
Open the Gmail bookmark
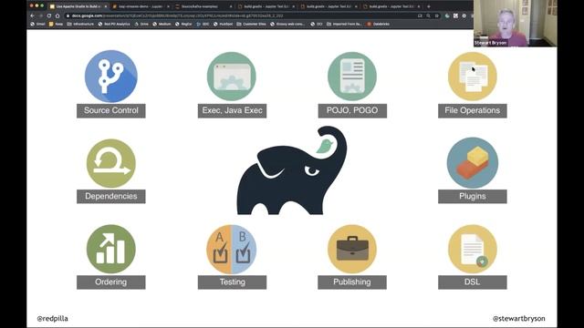point(37,24)
